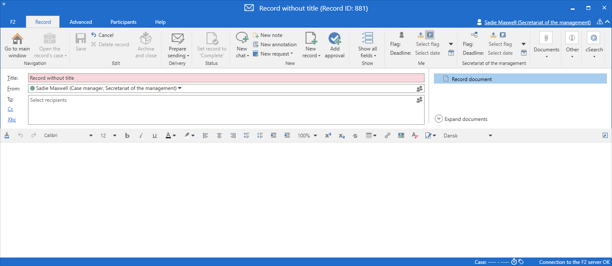The width and height of the screenshot is (612, 266).
Task: Switch to the Advanced ribbon tab
Action: point(81,22)
